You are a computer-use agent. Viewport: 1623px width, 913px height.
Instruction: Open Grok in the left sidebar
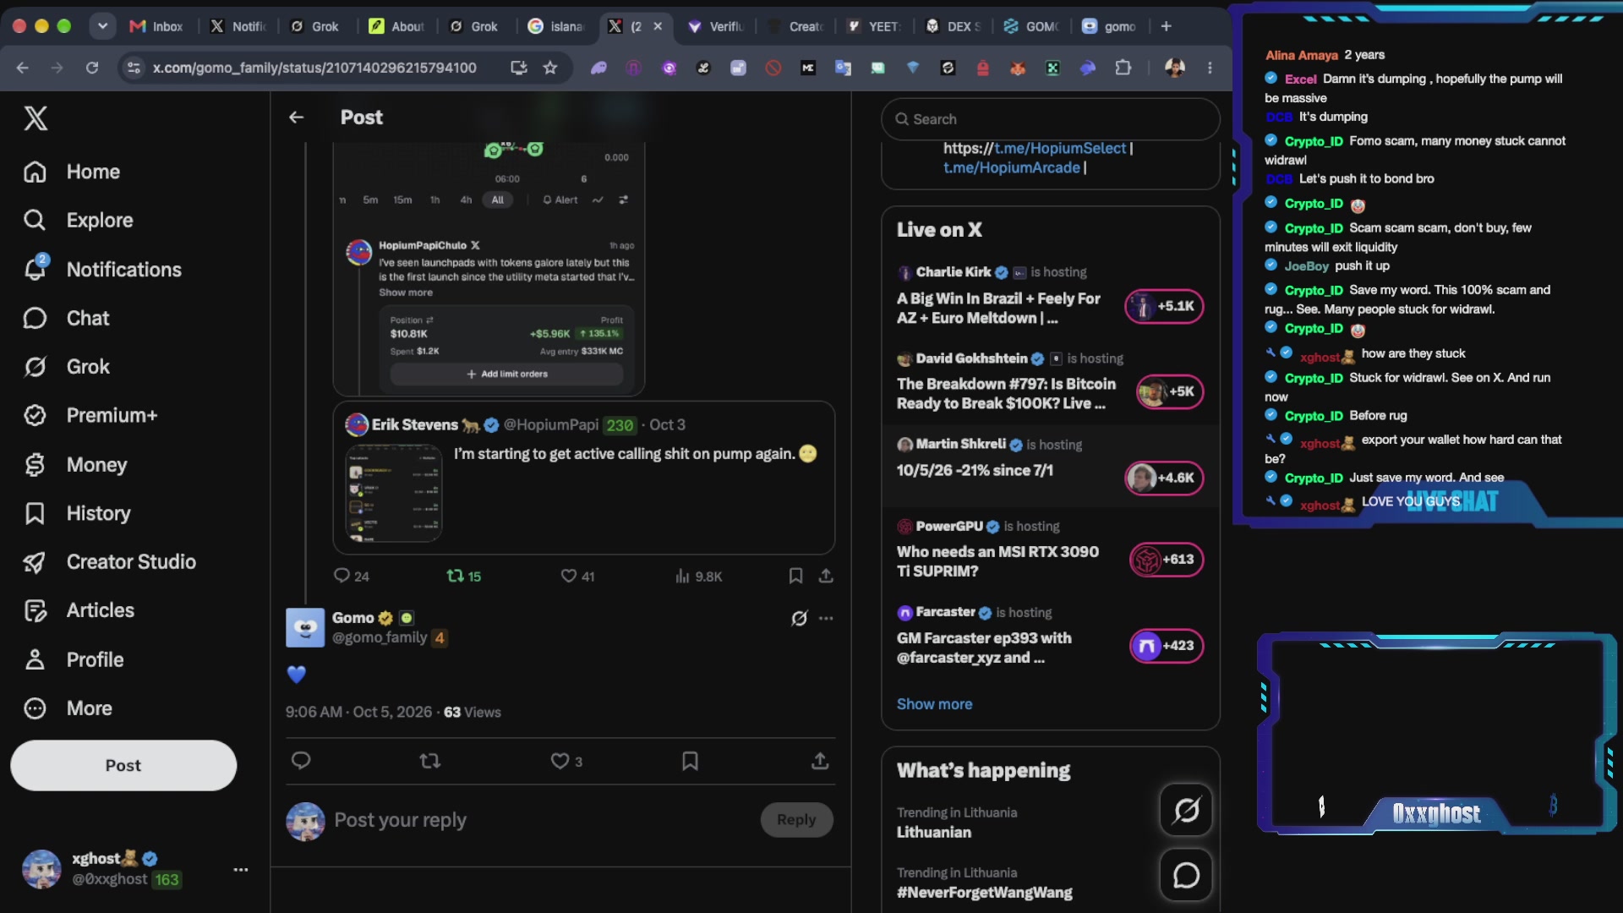coord(67,367)
